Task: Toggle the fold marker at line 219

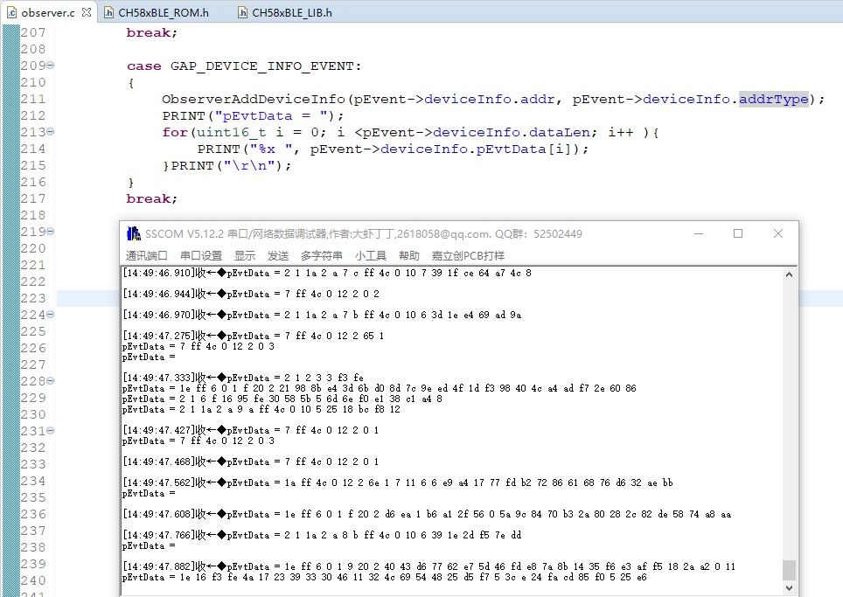Action: [x=51, y=232]
